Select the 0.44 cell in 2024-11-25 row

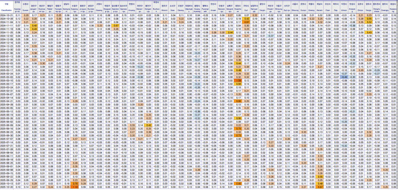coord(230,32)
